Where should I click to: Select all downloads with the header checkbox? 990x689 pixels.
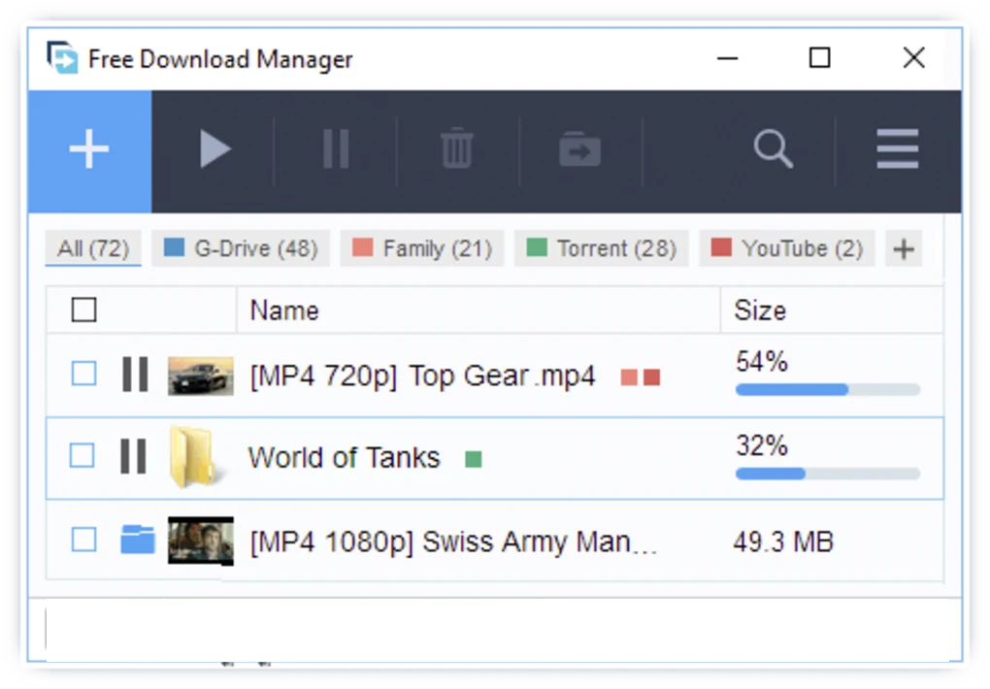coord(84,311)
